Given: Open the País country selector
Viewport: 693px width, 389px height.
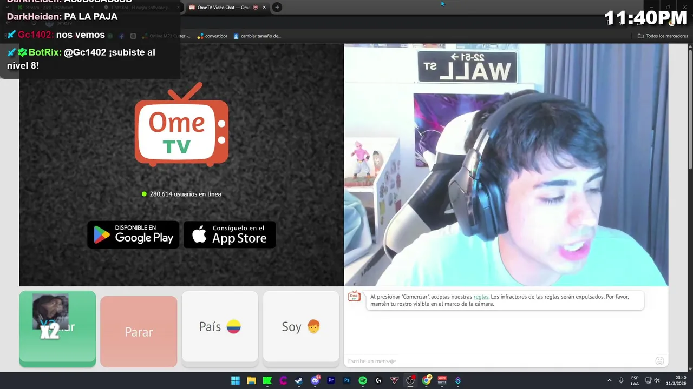Looking at the screenshot, I should click(x=220, y=326).
